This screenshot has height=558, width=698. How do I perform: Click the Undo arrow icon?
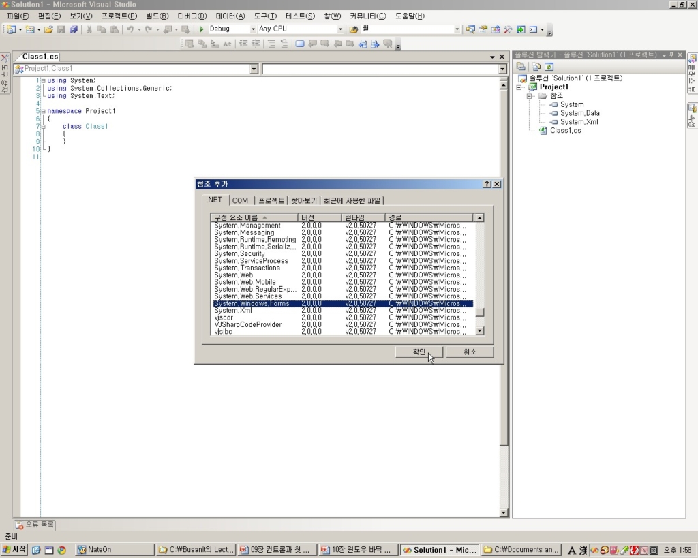130,29
